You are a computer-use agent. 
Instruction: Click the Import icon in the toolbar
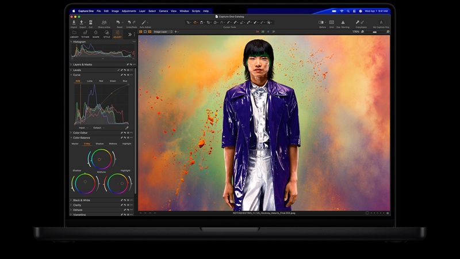pos(74,23)
